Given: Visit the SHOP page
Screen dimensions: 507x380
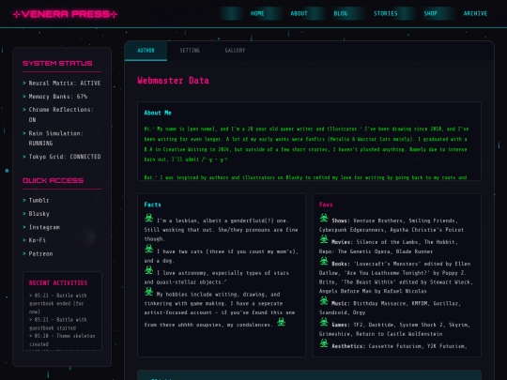Looking at the screenshot, I should coord(430,13).
